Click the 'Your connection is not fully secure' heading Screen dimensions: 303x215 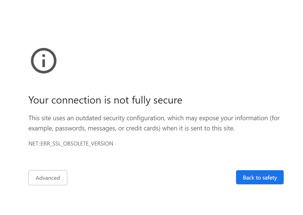point(105,100)
